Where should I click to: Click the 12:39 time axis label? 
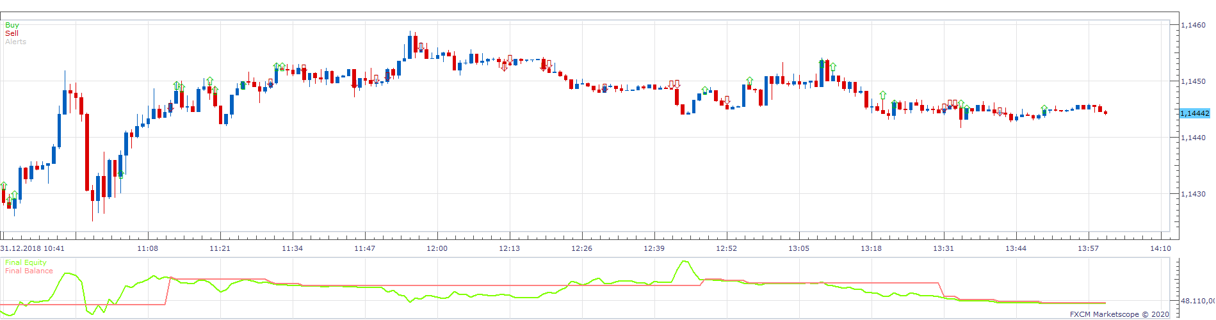pos(654,248)
